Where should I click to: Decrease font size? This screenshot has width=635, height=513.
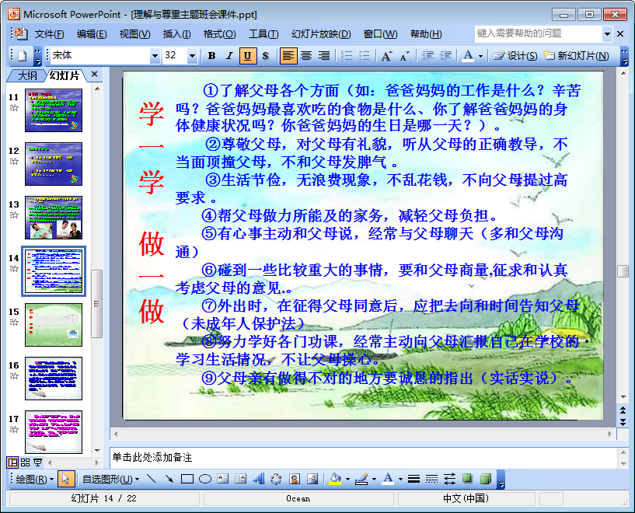405,56
